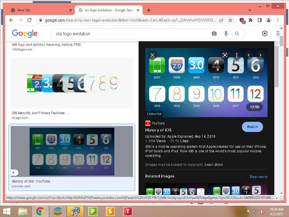Click the play badge on YouTube thumbnail
Viewport: 289px width, 217px height.
[x=14, y=173]
